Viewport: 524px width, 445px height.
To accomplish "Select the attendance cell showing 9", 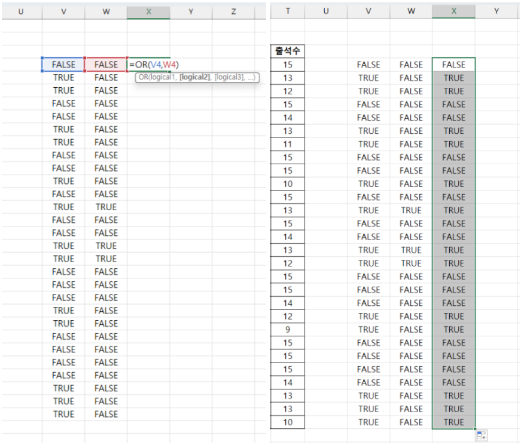I will click(287, 330).
